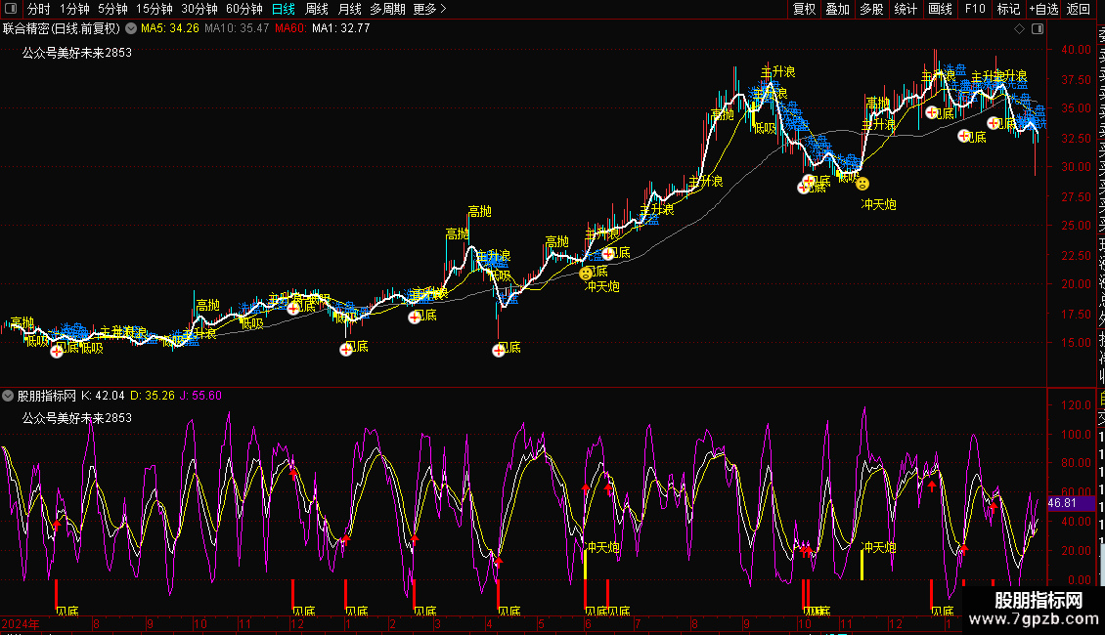Screen dimensions: 1105x635
Task: Toggle the left sidebar panel icon
Action: [x=12, y=9]
